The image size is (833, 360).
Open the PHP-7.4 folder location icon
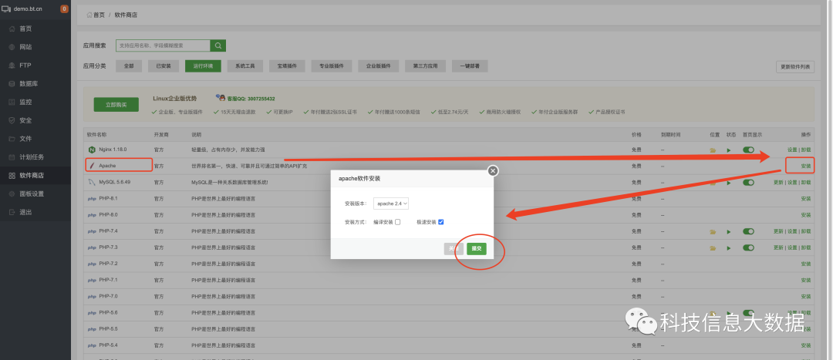click(x=713, y=231)
